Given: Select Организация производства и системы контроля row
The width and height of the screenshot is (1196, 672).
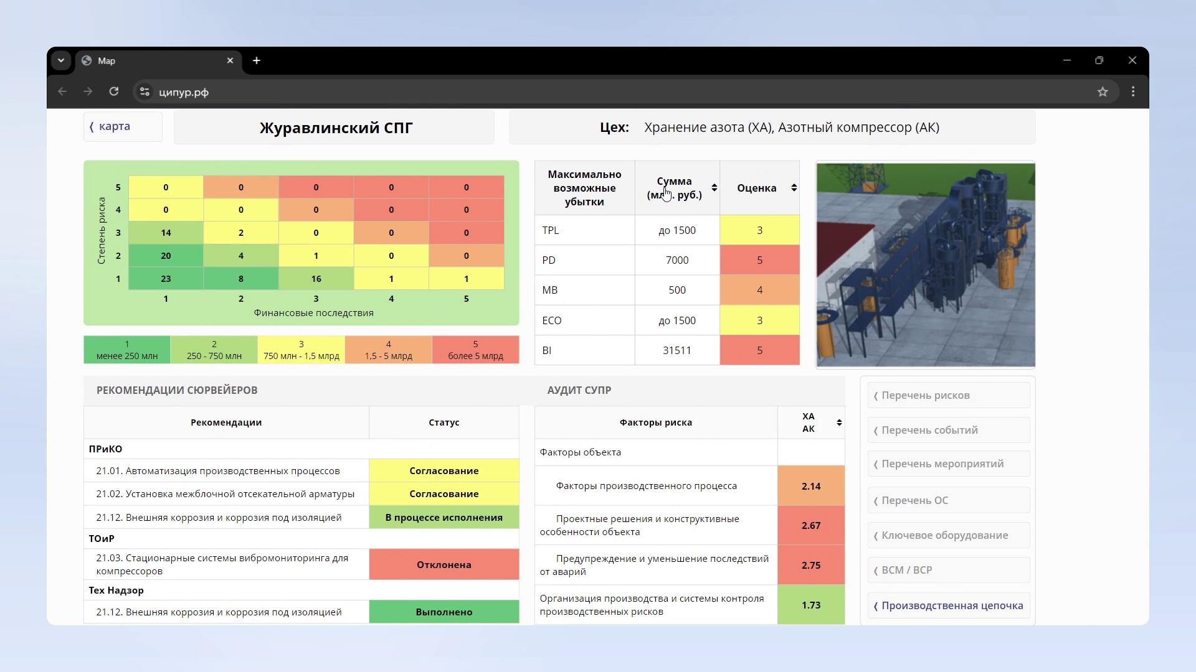Looking at the screenshot, I should 656,605.
